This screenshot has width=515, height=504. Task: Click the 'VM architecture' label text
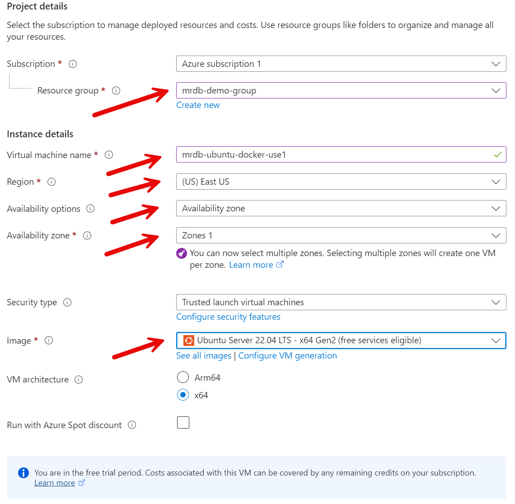click(38, 379)
